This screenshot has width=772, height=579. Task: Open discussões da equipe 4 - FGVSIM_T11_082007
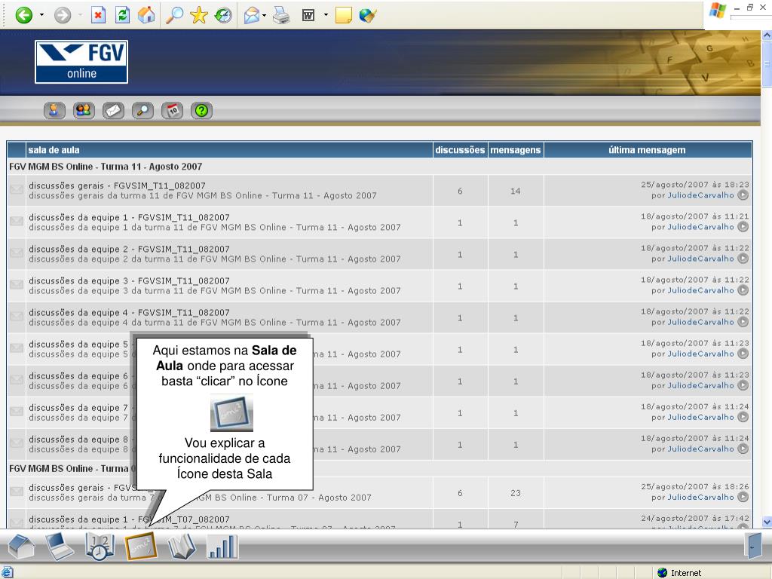129,313
